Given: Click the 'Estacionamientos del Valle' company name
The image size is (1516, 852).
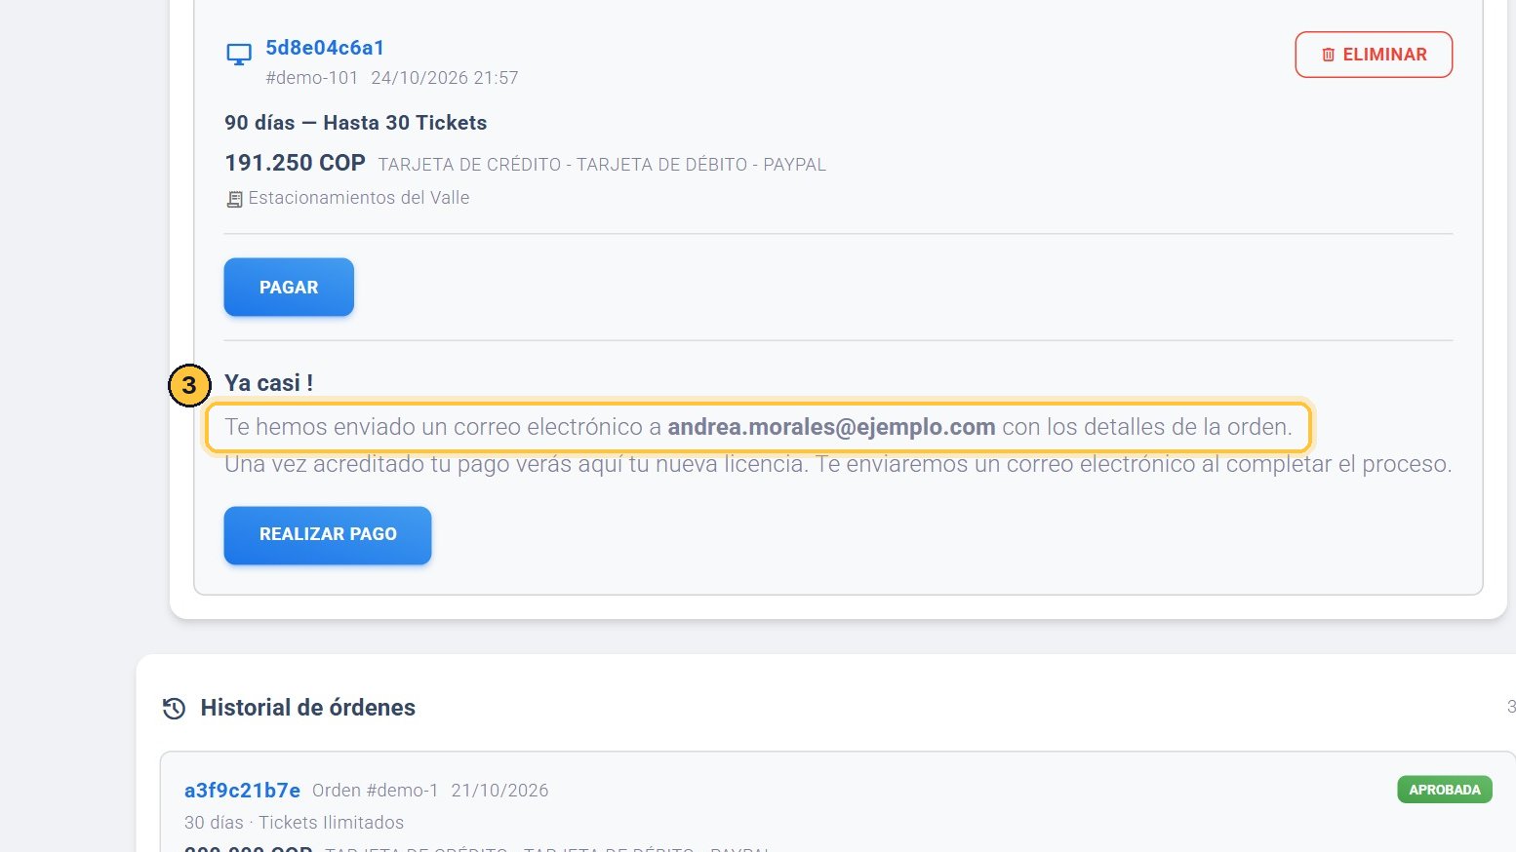Looking at the screenshot, I should pos(359,198).
